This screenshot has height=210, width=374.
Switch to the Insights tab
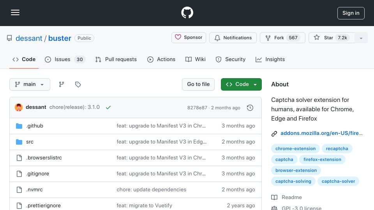[x=270, y=59]
